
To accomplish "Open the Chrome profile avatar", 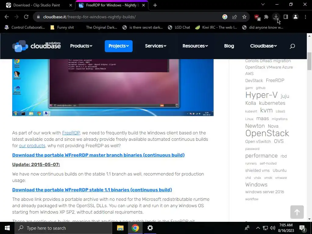I will [296, 17].
